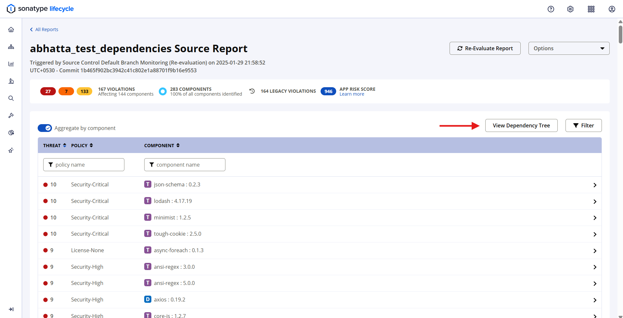The width and height of the screenshot is (623, 318).
Task: Expand the sidebar with the arrow icon
Action: click(x=11, y=309)
